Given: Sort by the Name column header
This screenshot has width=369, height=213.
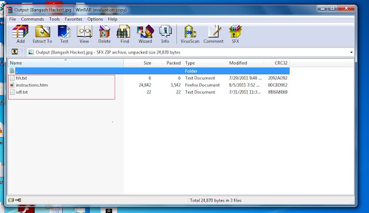Looking at the screenshot, I should click(x=66, y=63).
